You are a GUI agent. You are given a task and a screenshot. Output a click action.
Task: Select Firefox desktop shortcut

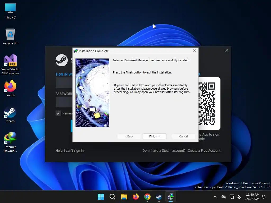click(10, 88)
